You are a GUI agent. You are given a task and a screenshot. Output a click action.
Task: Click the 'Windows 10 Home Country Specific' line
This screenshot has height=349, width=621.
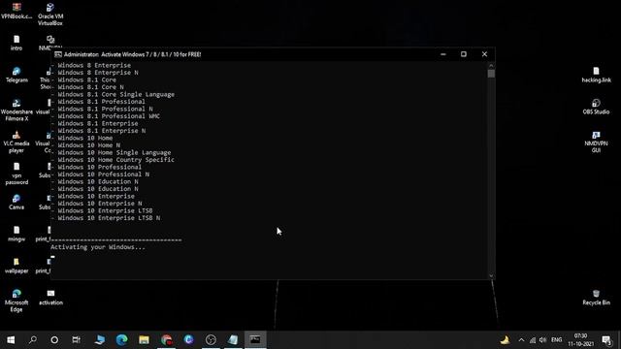click(115, 159)
